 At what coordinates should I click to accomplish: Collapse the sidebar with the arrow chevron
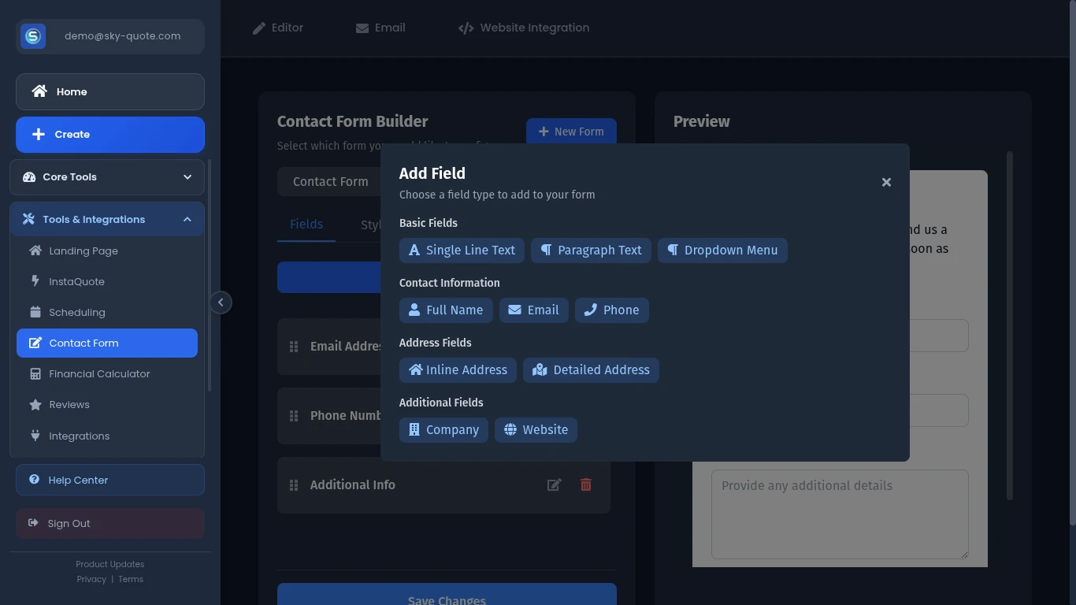(x=221, y=302)
